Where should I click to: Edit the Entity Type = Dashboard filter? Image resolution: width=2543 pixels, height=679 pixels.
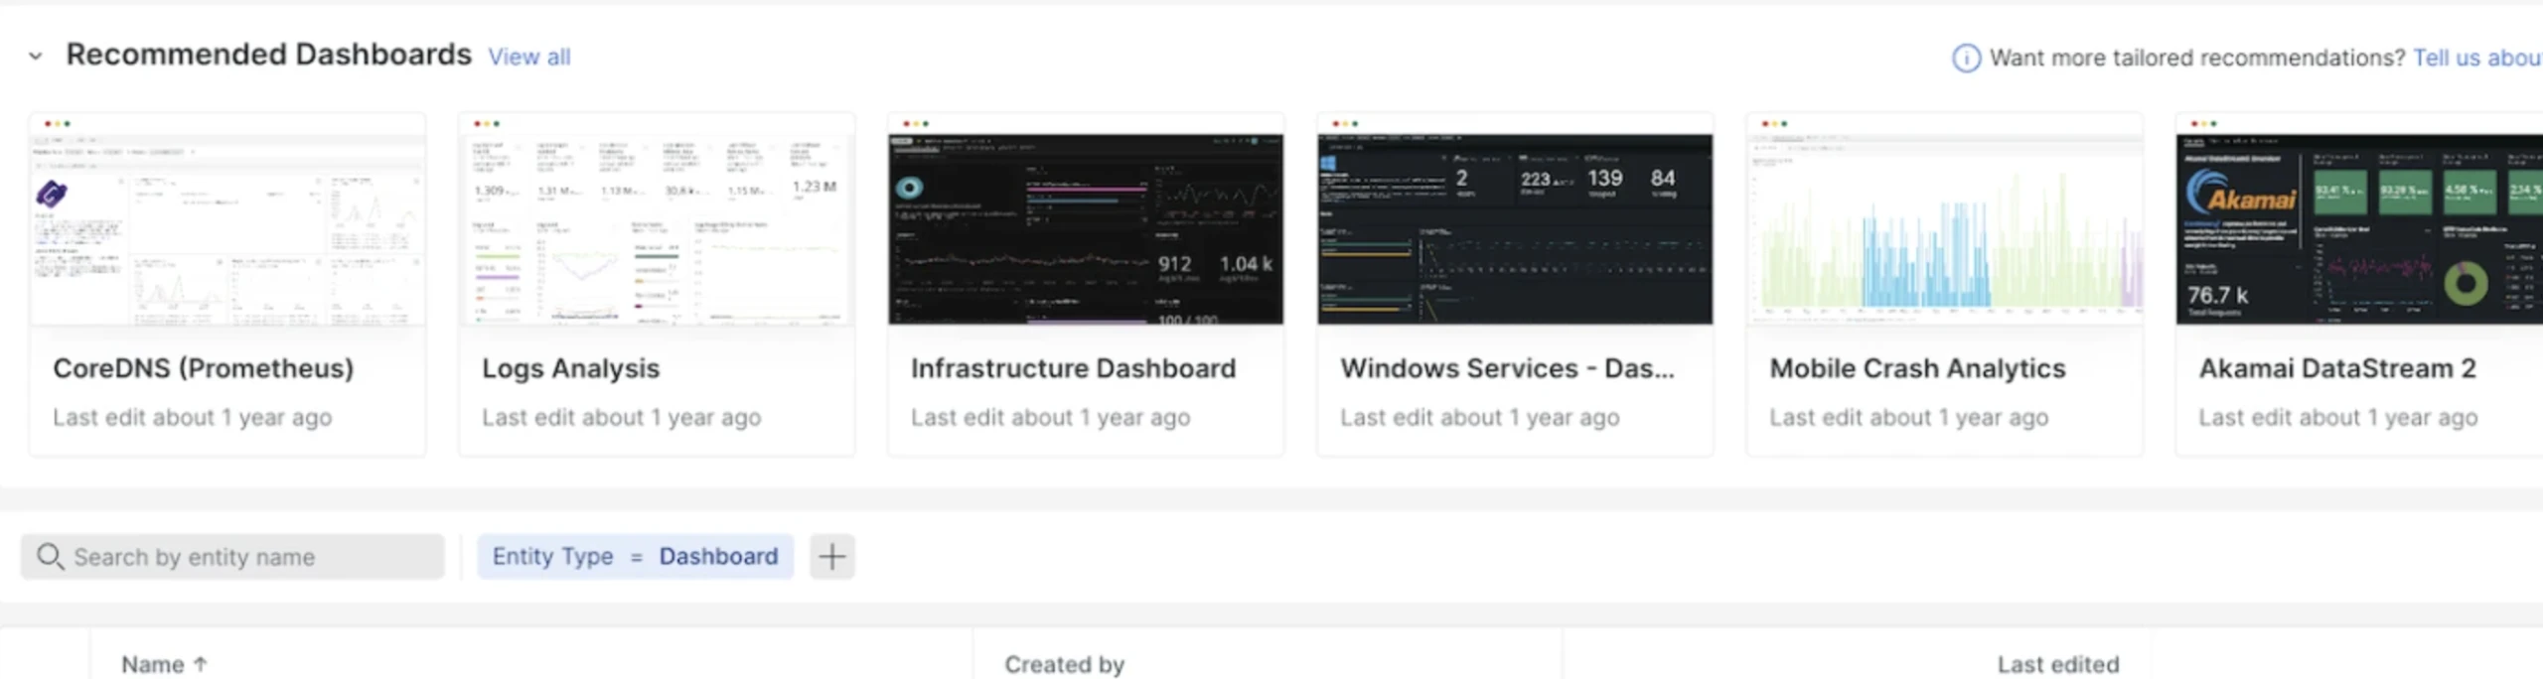pyautogui.click(x=635, y=557)
